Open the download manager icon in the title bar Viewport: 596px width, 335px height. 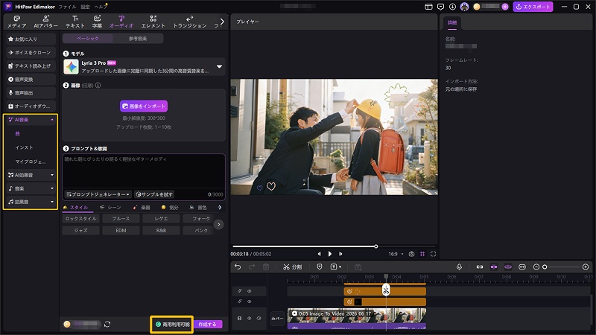452,7
